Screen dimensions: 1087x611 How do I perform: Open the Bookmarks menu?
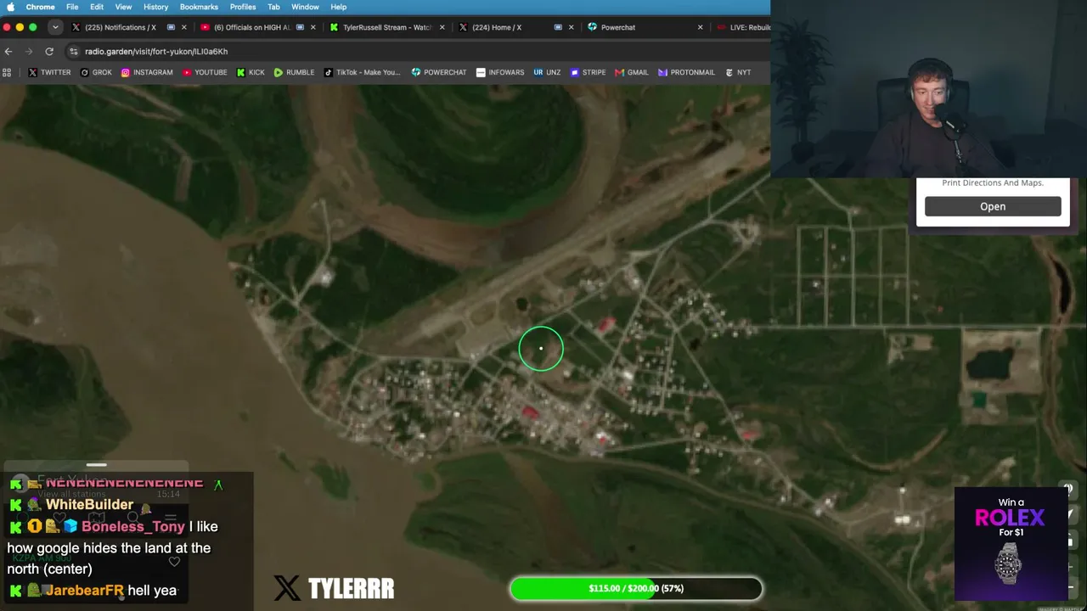coord(199,7)
